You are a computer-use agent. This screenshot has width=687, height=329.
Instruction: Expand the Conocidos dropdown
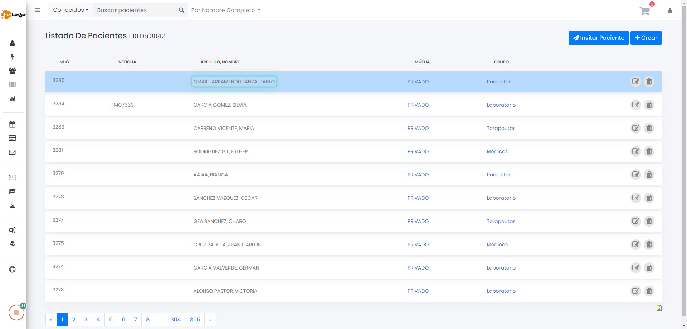coord(70,10)
